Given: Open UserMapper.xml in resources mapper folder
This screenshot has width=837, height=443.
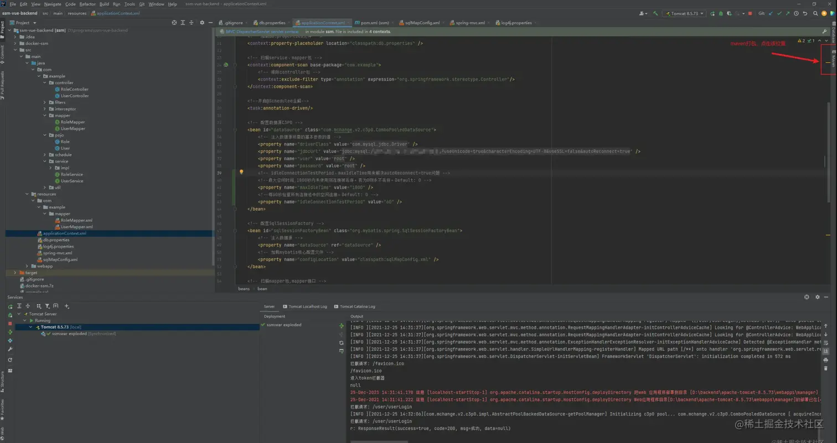Looking at the screenshot, I should [x=76, y=227].
